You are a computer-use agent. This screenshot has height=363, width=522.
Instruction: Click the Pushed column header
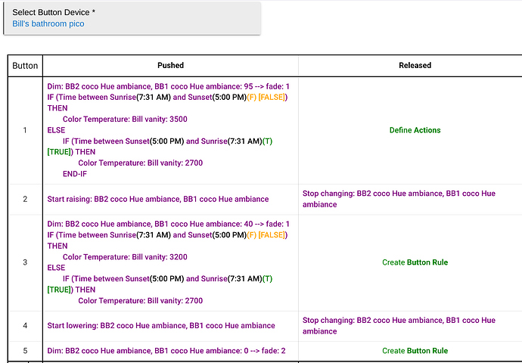170,66
